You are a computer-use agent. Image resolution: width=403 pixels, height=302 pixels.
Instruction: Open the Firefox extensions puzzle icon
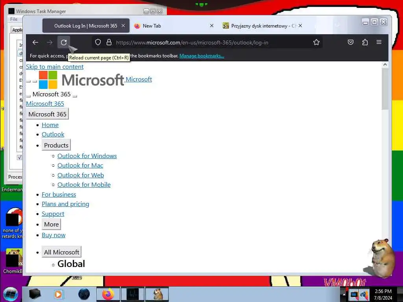[365, 42]
